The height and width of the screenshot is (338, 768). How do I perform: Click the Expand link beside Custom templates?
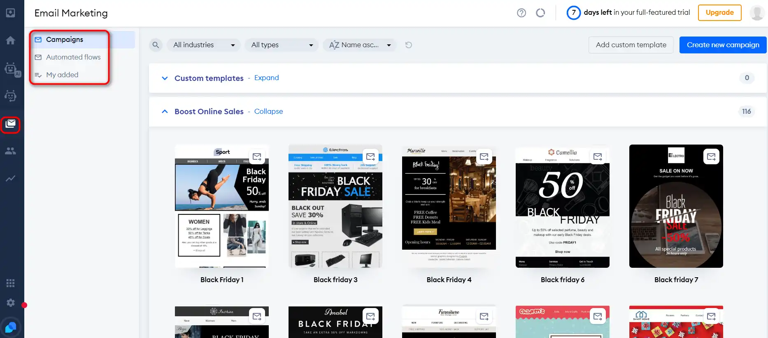pyautogui.click(x=266, y=78)
